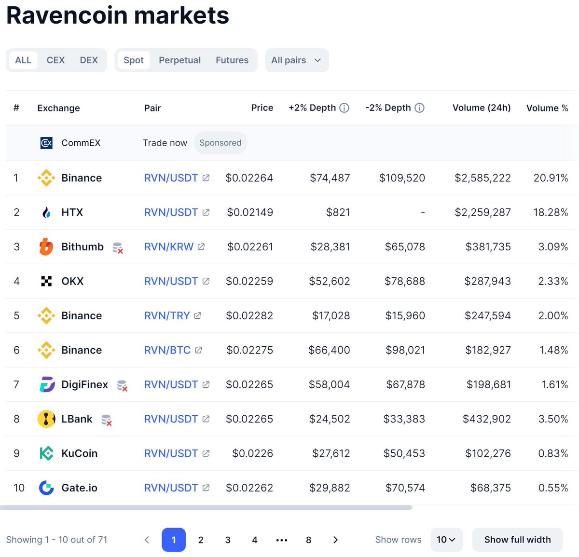Screen dimensions: 579x557
Task: Click the OKX exchange name
Action: click(72, 281)
